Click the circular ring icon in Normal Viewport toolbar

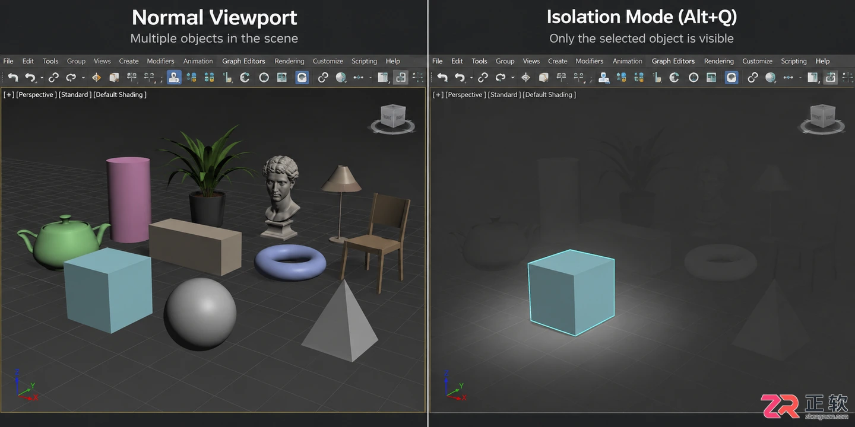(x=264, y=77)
